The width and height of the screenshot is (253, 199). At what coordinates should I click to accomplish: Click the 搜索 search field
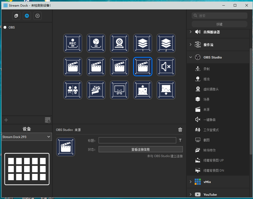click(x=219, y=16)
